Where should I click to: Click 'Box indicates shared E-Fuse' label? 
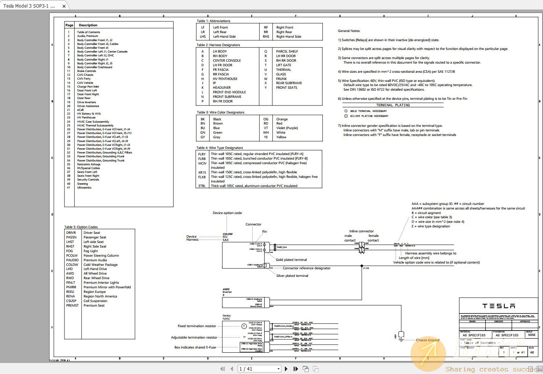(195, 347)
